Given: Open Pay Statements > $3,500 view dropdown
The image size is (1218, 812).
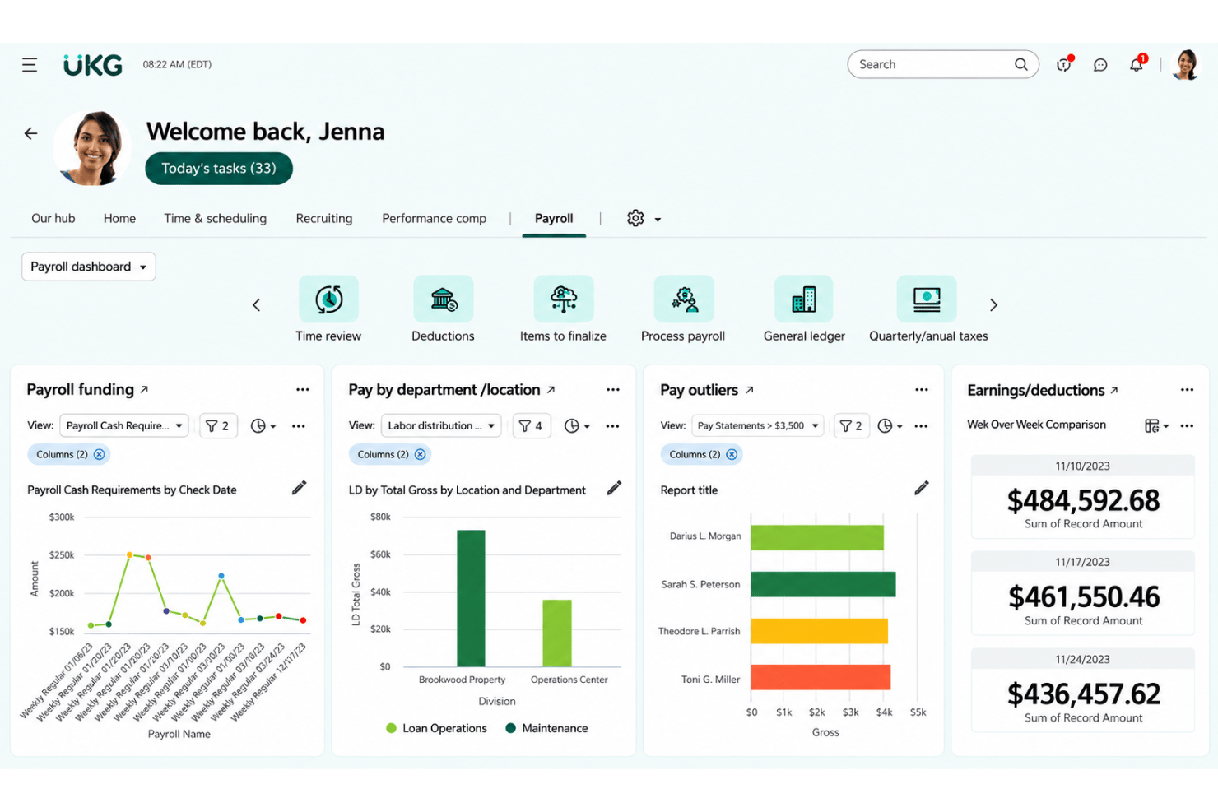Looking at the screenshot, I should click(x=757, y=426).
